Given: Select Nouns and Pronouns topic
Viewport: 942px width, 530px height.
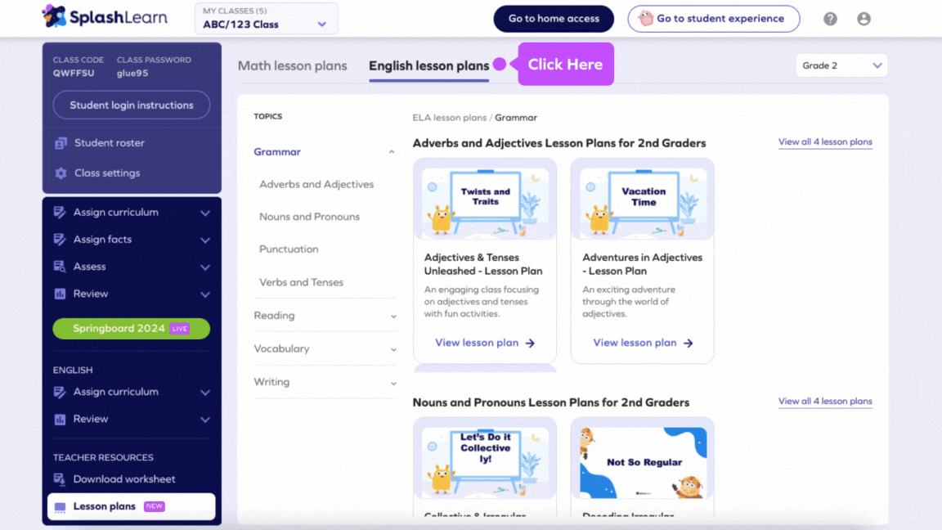Looking at the screenshot, I should pyautogui.click(x=309, y=217).
